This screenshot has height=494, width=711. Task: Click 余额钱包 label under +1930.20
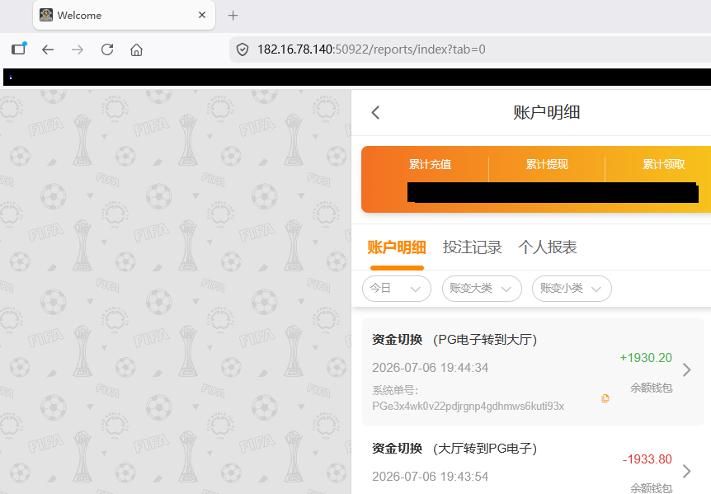[x=651, y=388]
